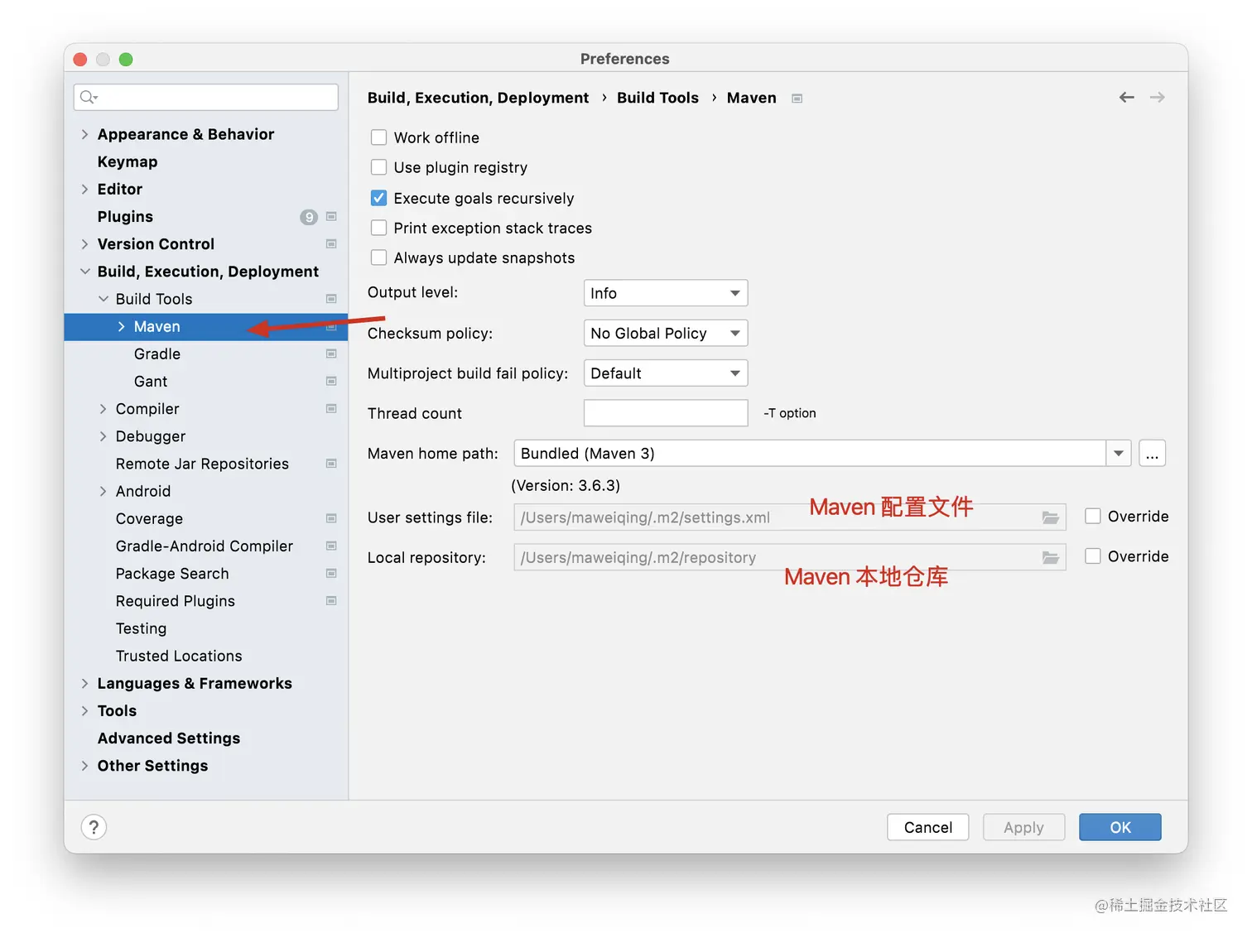This screenshot has width=1252, height=938.
Task: Select Plugins in the settings tree
Action: coord(125,217)
